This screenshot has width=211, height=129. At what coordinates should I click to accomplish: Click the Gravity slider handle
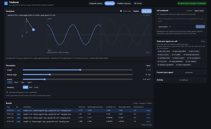point(45,79)
